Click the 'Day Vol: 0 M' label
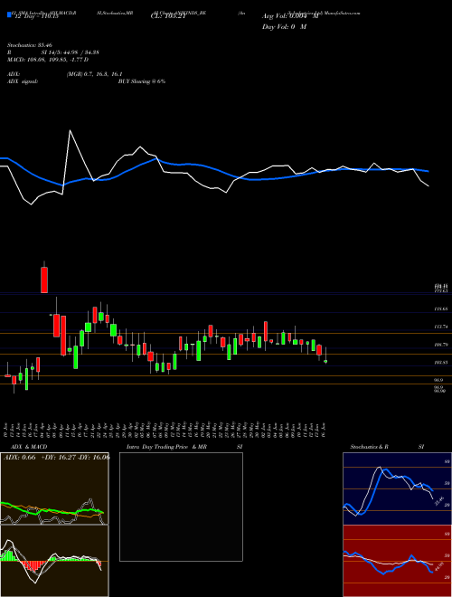The height and width of the screenshot is (597, 452). [x=284, y=27]
